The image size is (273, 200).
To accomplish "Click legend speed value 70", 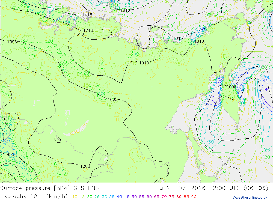I will coord(164,197).
